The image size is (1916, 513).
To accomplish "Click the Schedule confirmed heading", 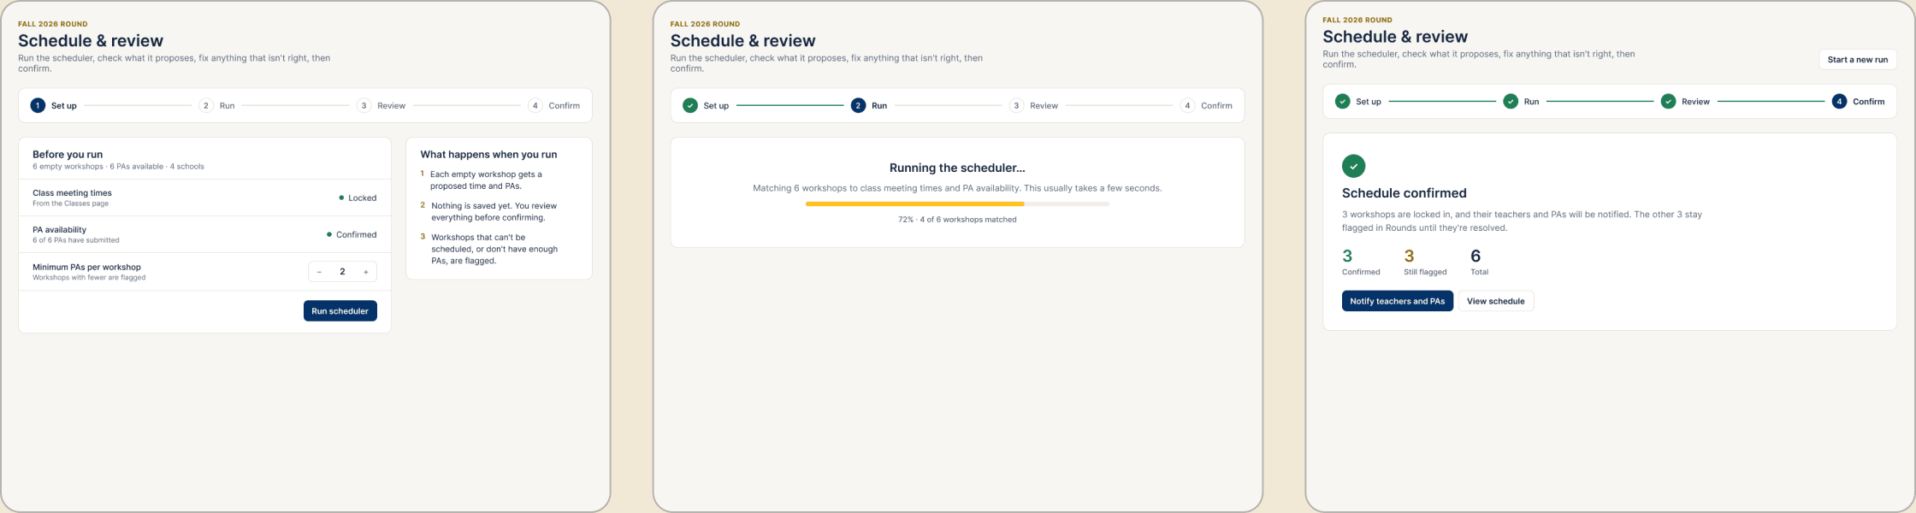I will click(x=1404, y=193).
